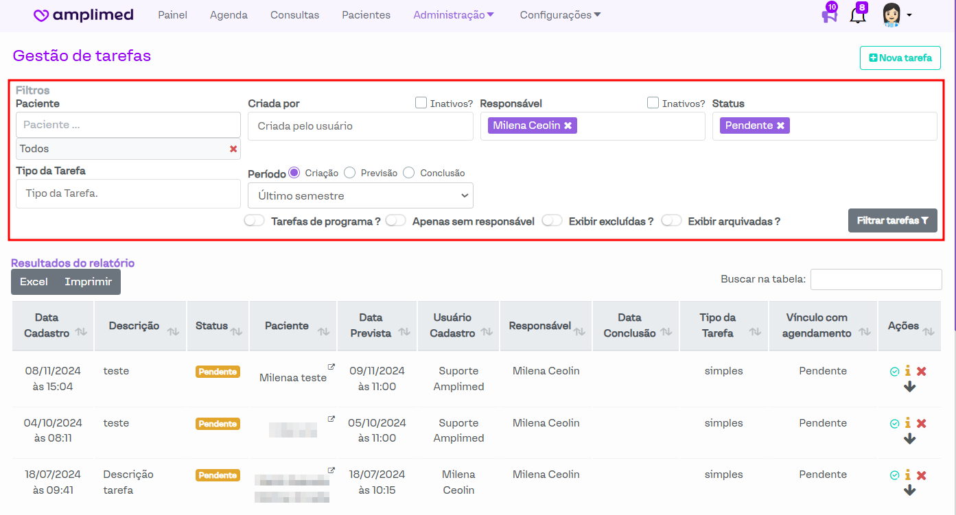Go to the Agenda menu item
956x515 pixels.
pyautogui.click(x=229, y=15)
